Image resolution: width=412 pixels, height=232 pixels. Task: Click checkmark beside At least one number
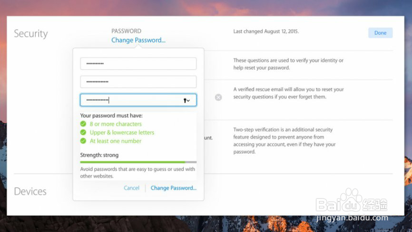tap(83, 141)
